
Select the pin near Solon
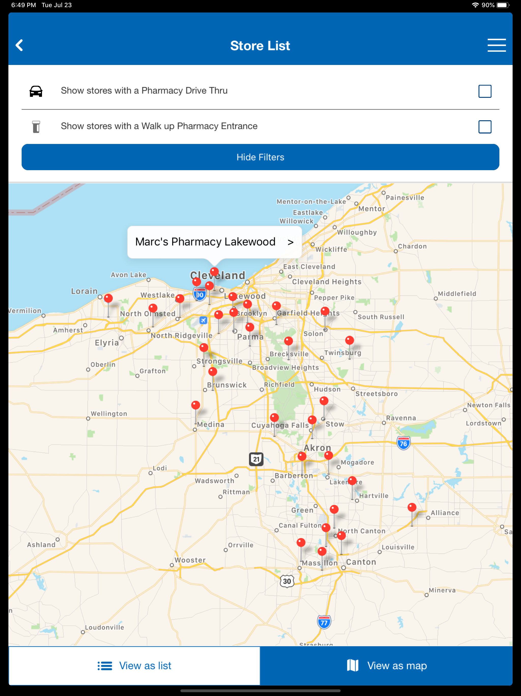[x=325, y=311]
